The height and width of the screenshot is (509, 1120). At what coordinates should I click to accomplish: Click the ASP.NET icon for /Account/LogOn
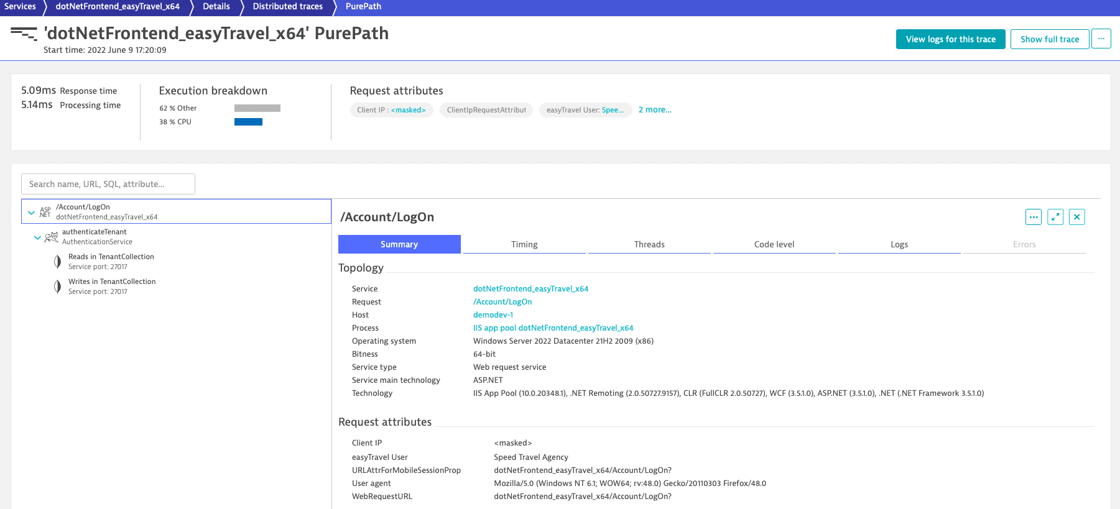[x=45, y=212]
